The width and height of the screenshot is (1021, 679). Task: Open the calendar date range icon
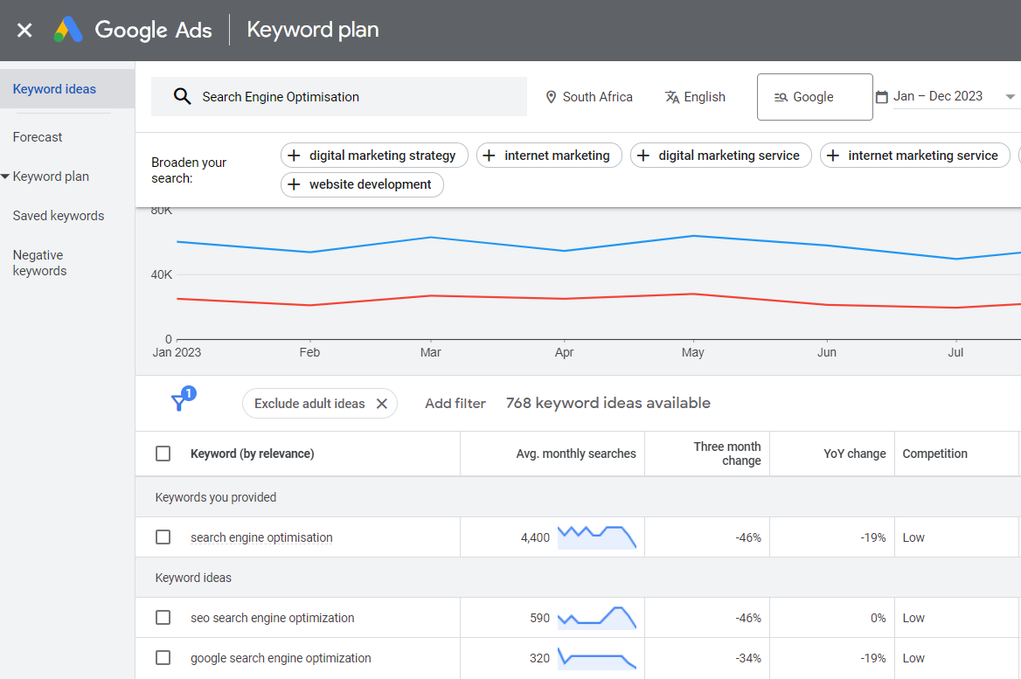(x=881, y=97)
